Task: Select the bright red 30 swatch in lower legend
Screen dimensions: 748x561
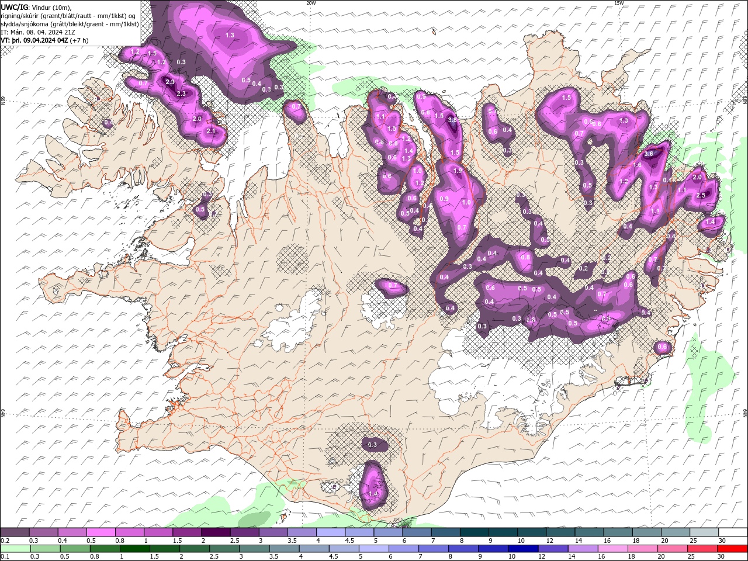Action: point(732,549)
